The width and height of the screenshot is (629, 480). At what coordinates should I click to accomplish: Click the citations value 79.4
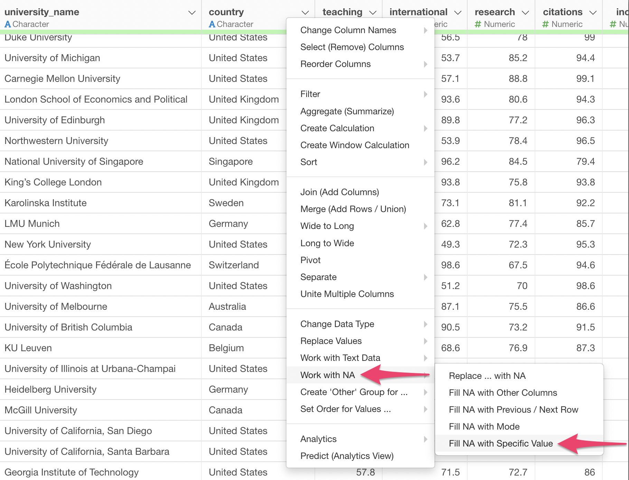pos(569,161)
